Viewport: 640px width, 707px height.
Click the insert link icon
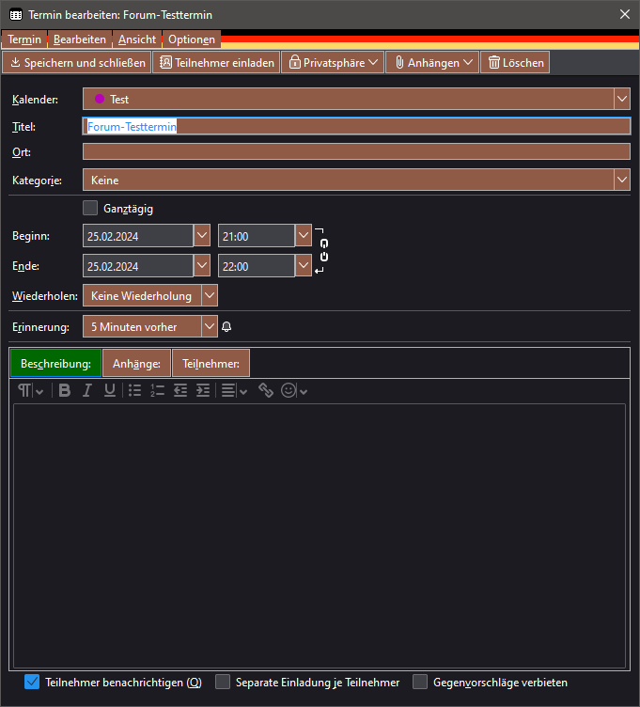click(266, 391)
